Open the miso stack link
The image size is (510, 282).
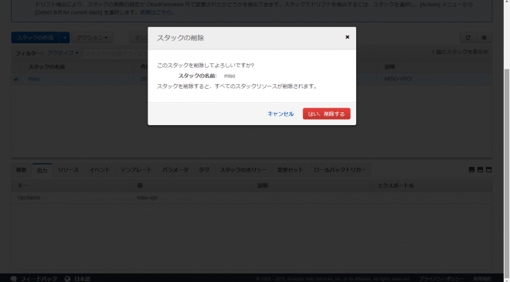coord(34,79)
